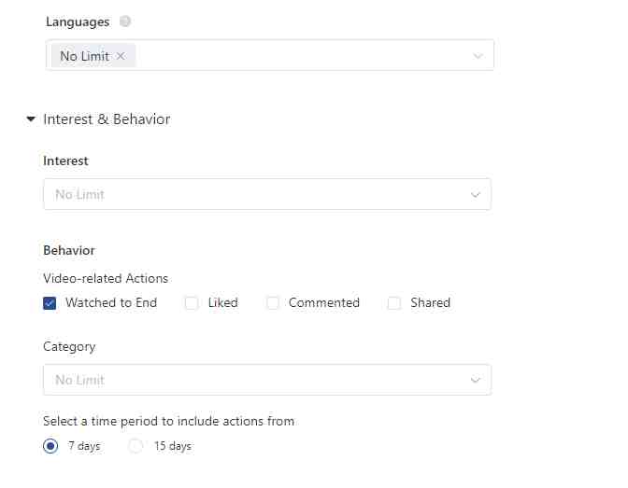The width and height of the screenshot is (628, 488).
Task: Check the Shared checkbox
Action: (394, 303)
